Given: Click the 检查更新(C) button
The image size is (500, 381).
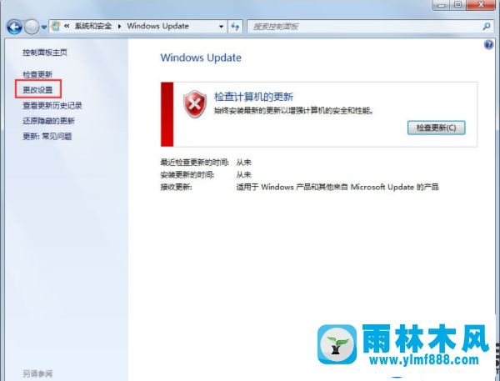Looking at the screenshot, I should click(436, 128).
